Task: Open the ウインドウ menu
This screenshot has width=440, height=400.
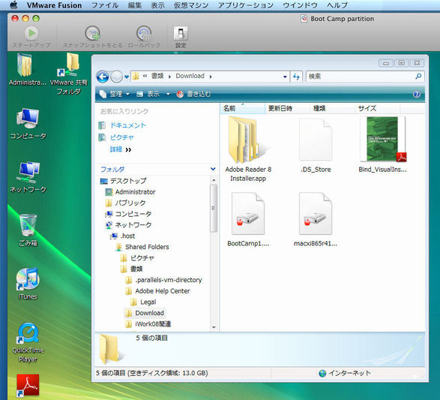Action: point(300,5)
